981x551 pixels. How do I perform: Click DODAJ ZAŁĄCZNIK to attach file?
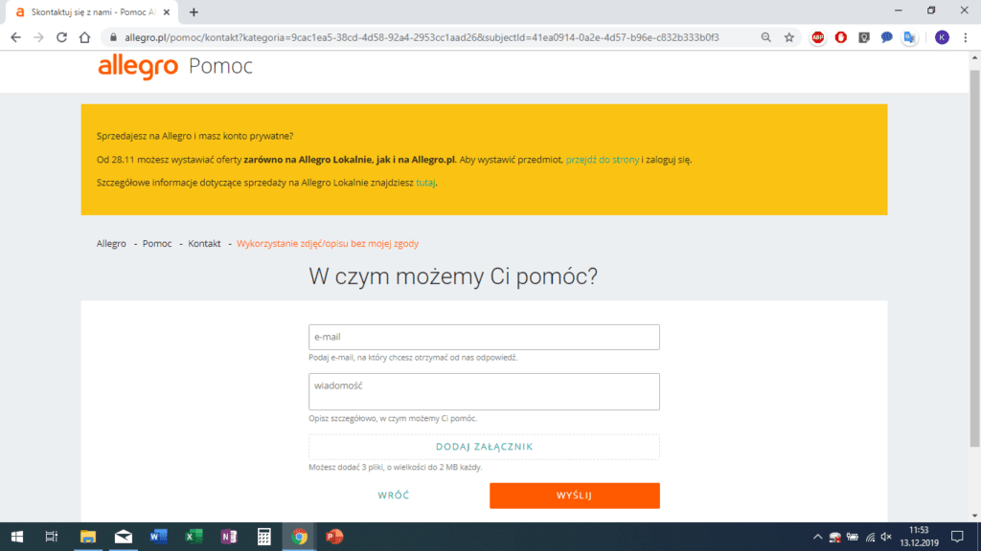484,447
